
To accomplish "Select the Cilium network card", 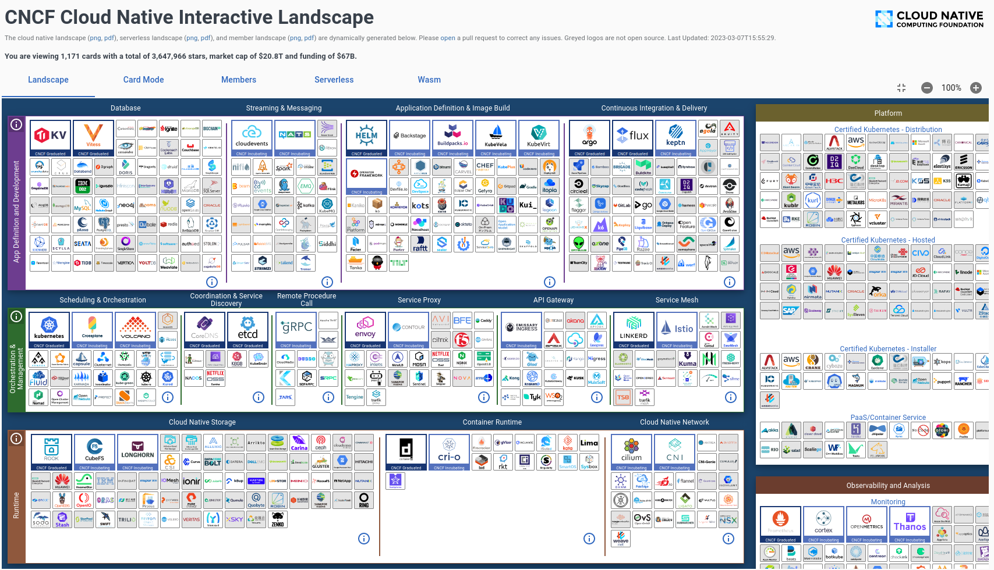I will [x=632, y=453].
